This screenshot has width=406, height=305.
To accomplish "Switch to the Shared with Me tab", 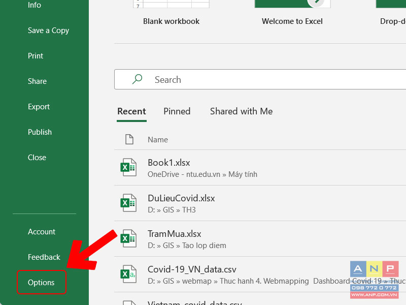I will 242,111.
